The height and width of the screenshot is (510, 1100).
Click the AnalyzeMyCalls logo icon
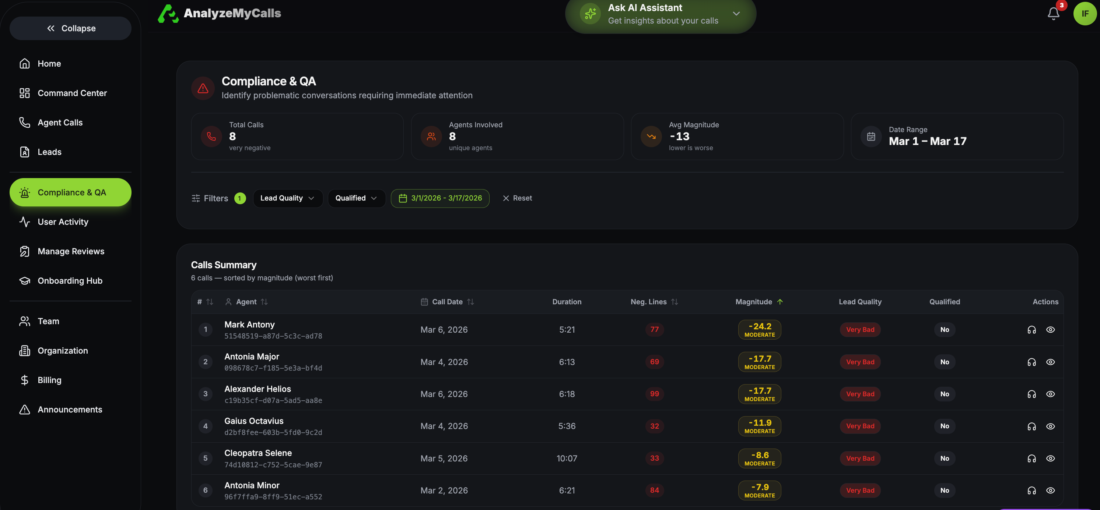168,14
